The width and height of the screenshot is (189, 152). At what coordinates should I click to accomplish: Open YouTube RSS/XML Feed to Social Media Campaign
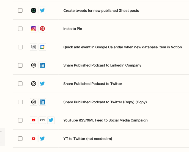(x=105, y=120)
